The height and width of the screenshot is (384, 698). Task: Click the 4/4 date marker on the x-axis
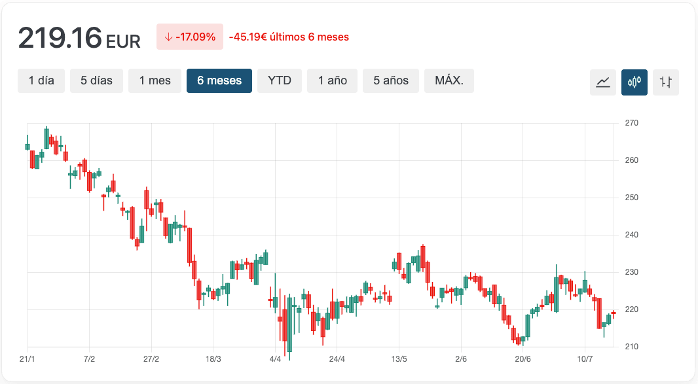pyautogui.click(x=276, y=359)
